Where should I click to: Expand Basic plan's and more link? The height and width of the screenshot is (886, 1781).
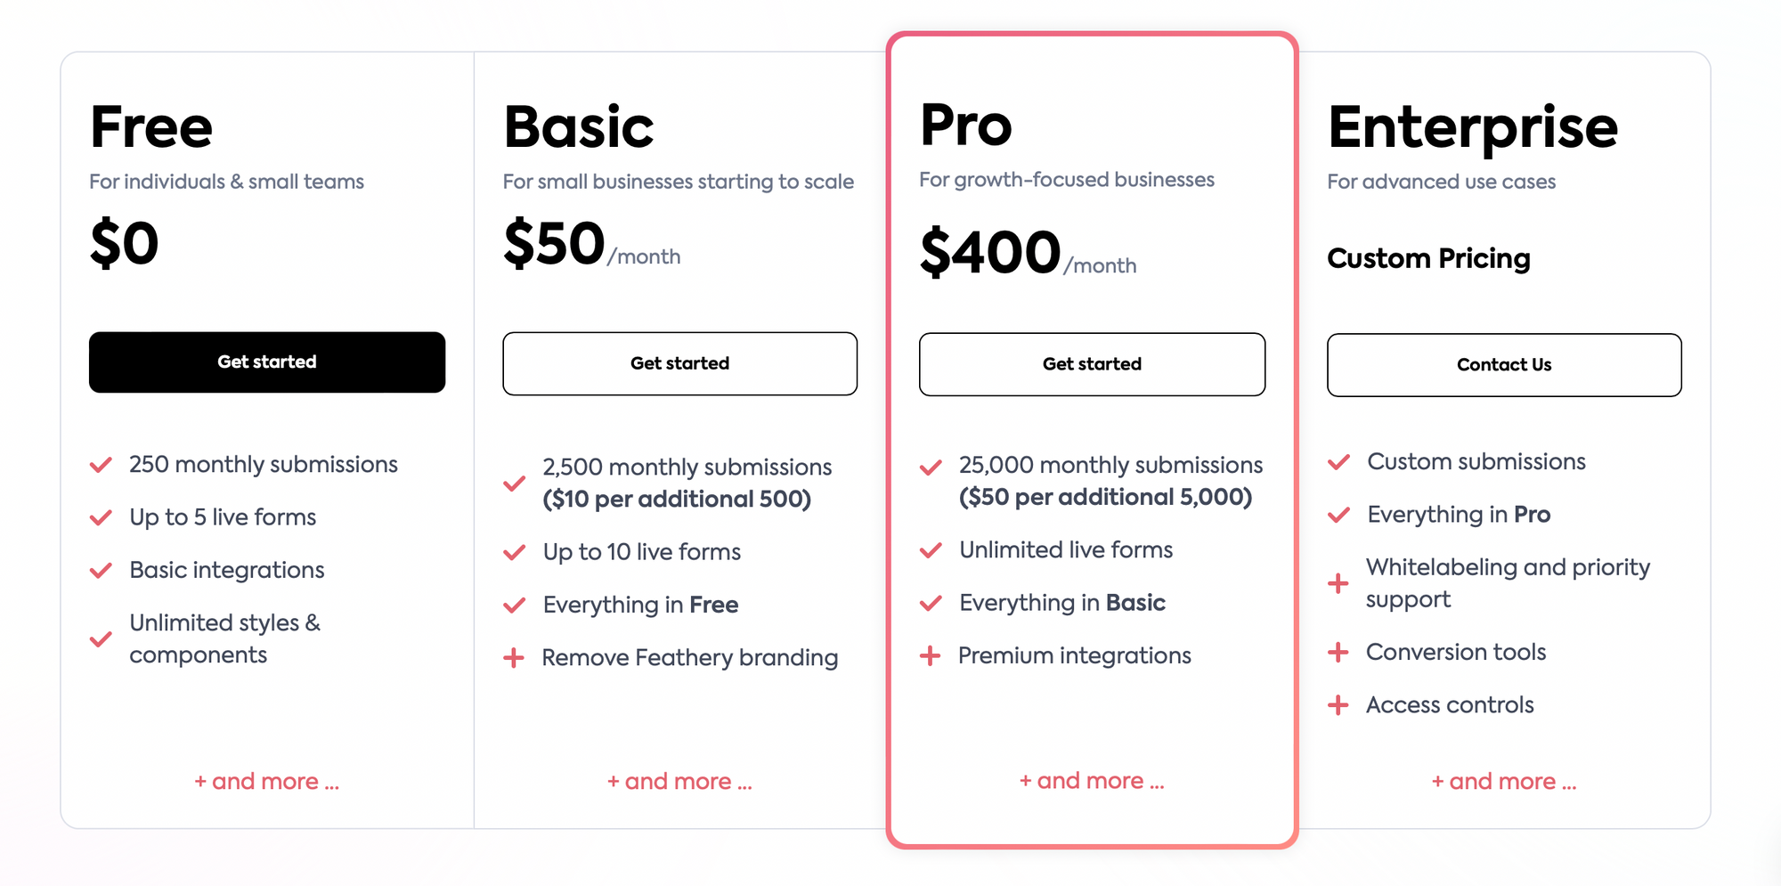coord(679,781)
